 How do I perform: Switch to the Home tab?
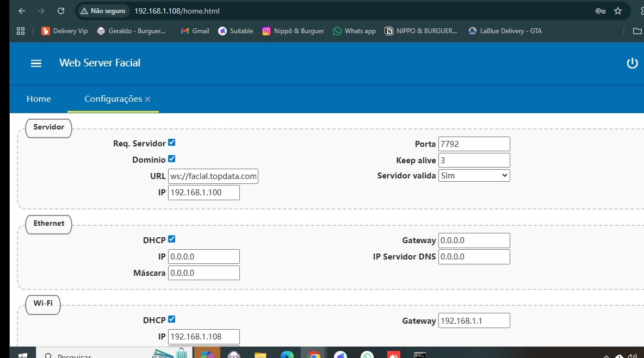tap(39, 99)
